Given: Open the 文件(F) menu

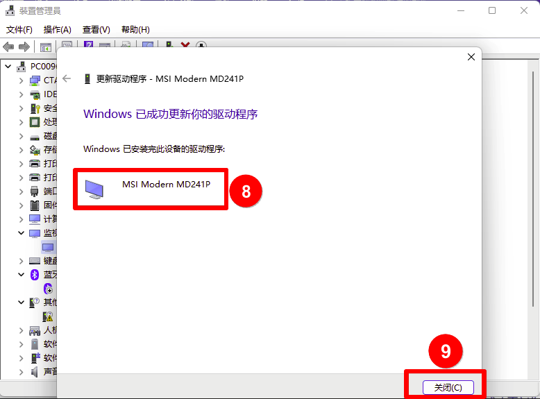Looking at the screenshot, I should [19, 30].
